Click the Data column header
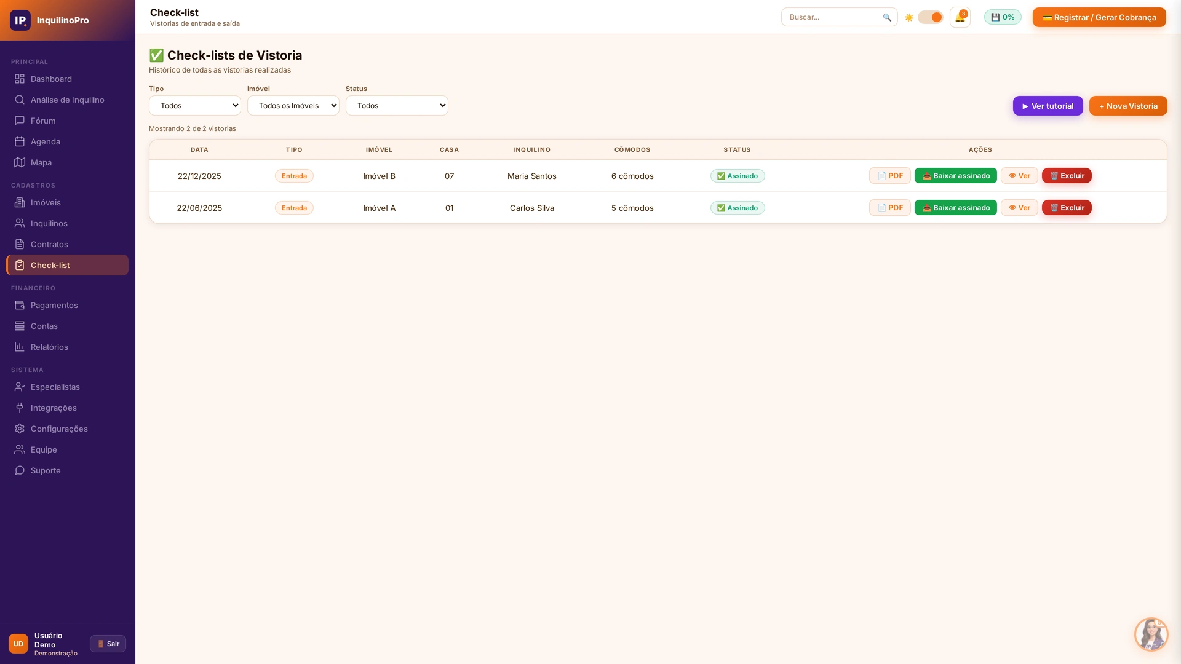Viewport: 1181px width, 664px height. pyautogui.click(x=199, y=149)
